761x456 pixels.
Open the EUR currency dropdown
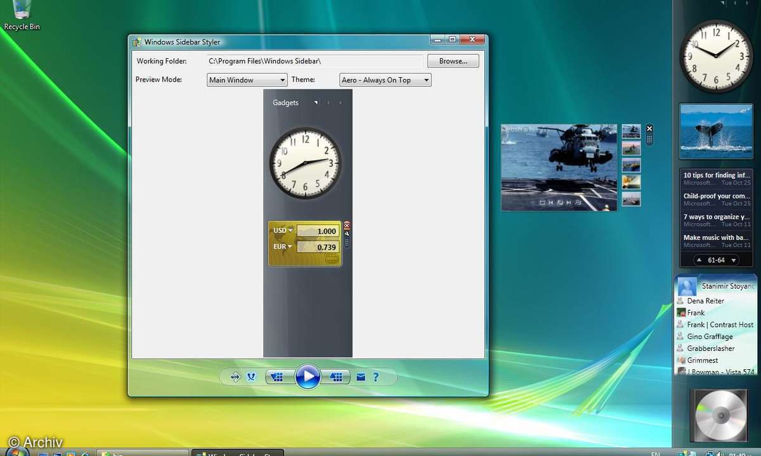tap(283, 246)
